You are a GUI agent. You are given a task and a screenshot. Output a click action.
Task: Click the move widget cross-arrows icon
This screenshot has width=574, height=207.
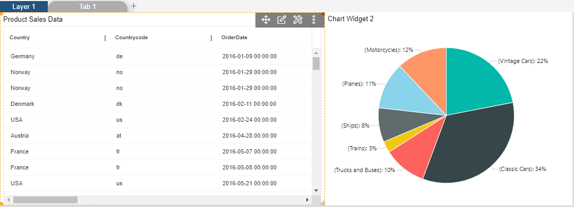[265, 20]
